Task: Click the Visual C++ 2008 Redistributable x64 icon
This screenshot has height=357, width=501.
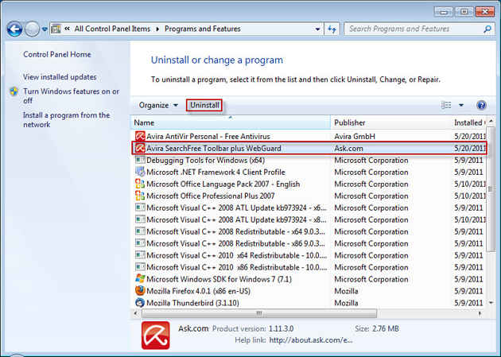Action: coord(140,231)
